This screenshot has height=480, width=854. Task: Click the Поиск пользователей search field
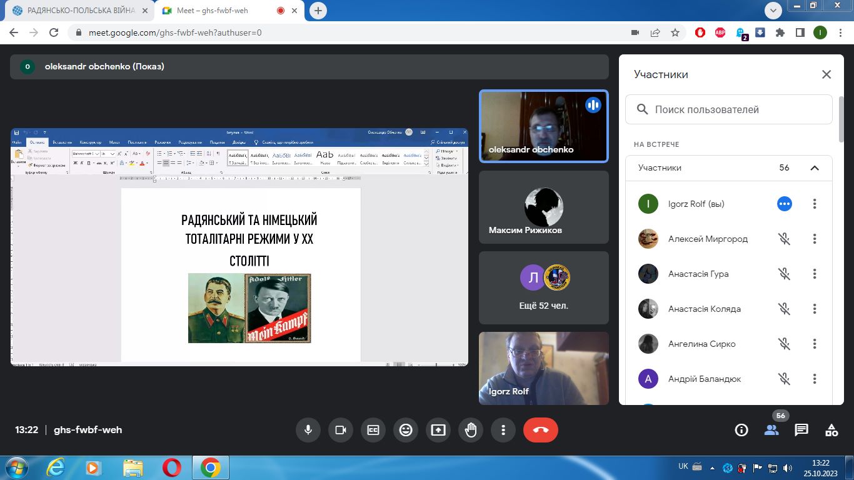click(729, 109)
